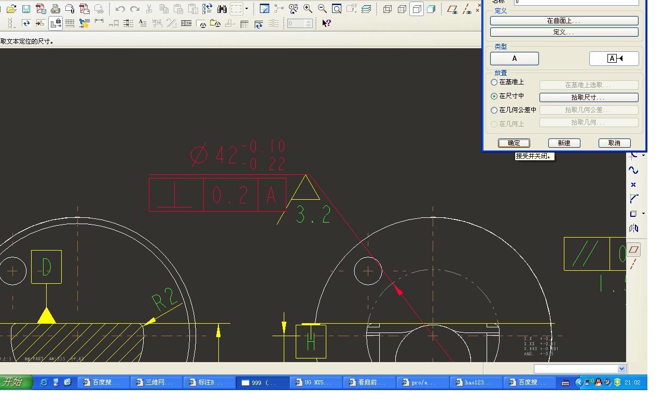Click the 在曲面上... button
664x415 pixels.
click(x=564, y=21)
